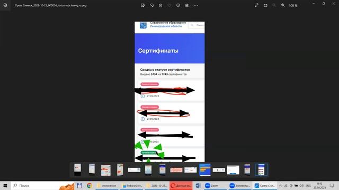Expand hidden system tray icons
The width and height of the screenshot is (339, 190).
click(x=280, y=185)
